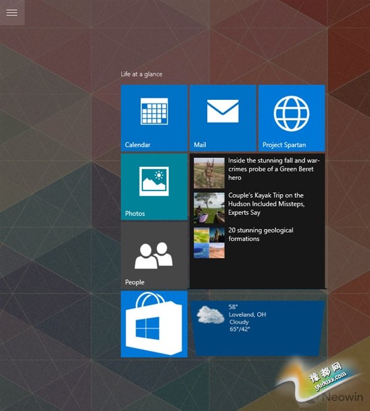Click the 'Calendar' label text on the tile

(x=138, y=145)
